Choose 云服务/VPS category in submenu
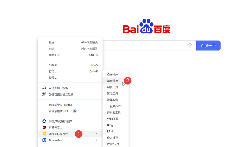The width and height of the screenshot is (234, 147). click(x=116, y=106)
